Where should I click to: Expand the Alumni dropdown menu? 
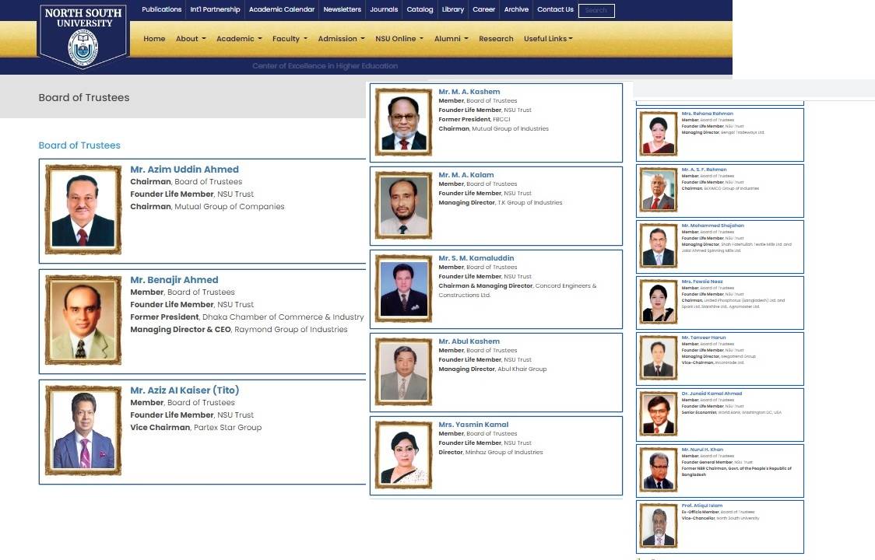pyautogui.click(x=451, y=38)
